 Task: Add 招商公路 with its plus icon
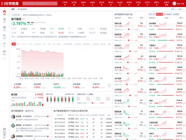(x=145, y=26)
